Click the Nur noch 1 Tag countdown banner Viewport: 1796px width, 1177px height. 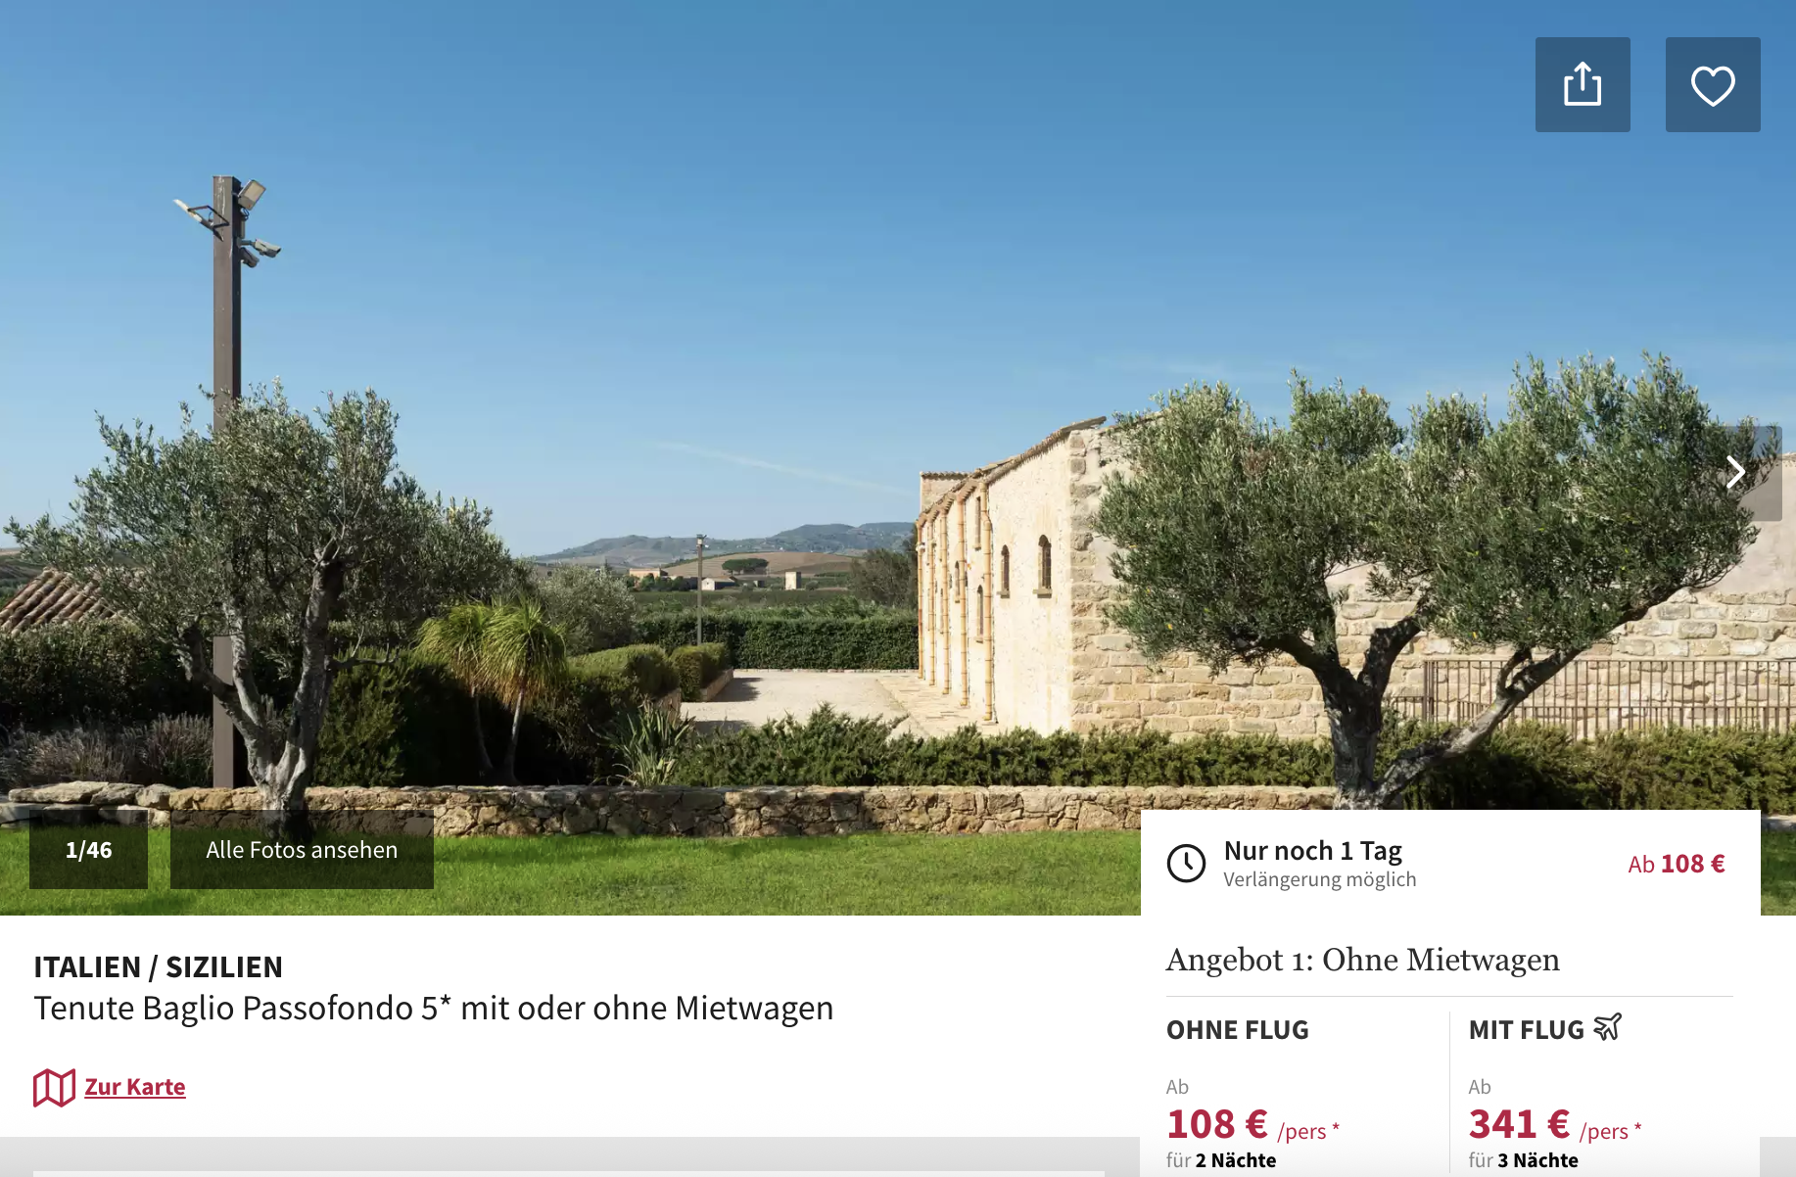1450,863
